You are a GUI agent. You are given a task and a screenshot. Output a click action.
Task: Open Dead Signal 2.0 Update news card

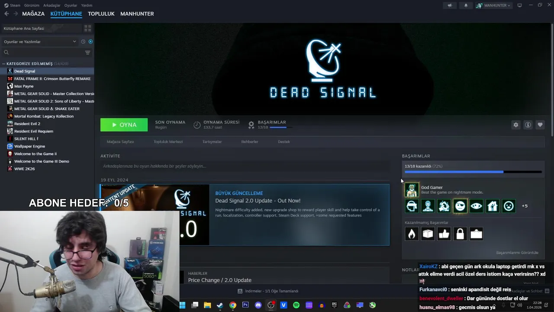(x=245, y=215)
